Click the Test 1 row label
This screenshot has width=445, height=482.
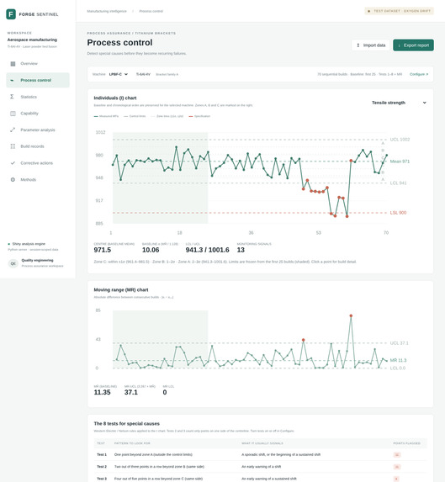pos(102,454)
